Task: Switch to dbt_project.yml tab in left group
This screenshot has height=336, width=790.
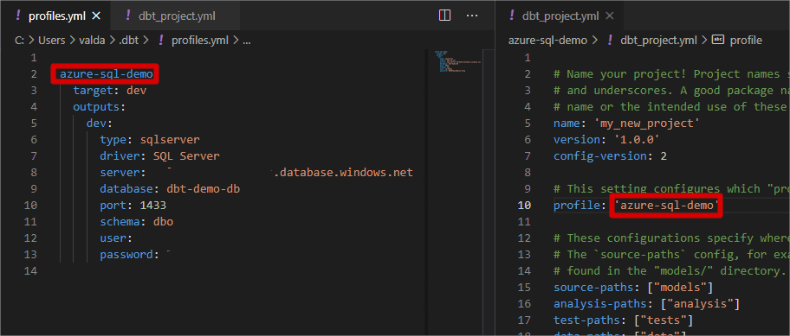Action: [177, 16]
